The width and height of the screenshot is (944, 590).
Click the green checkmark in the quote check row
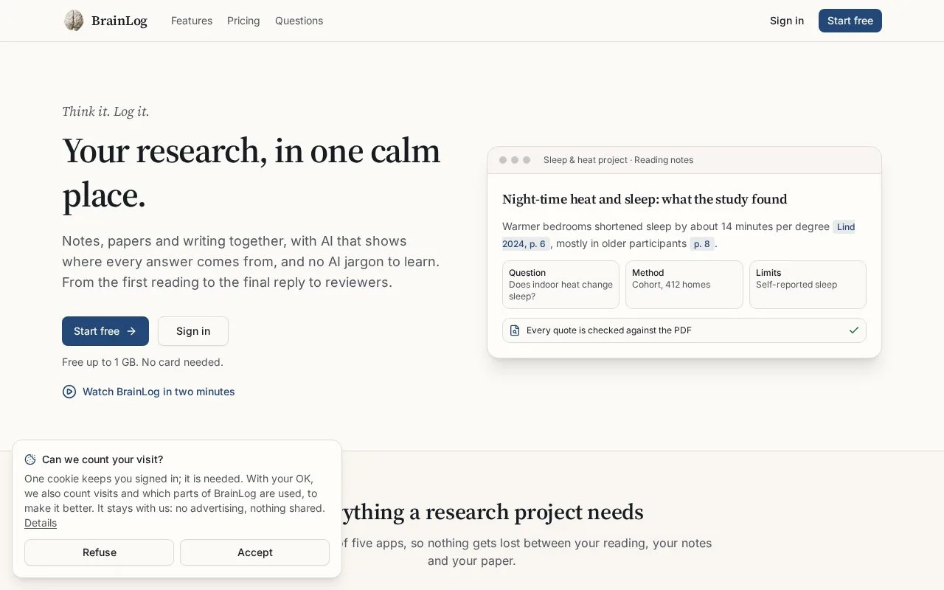(854, 330)
